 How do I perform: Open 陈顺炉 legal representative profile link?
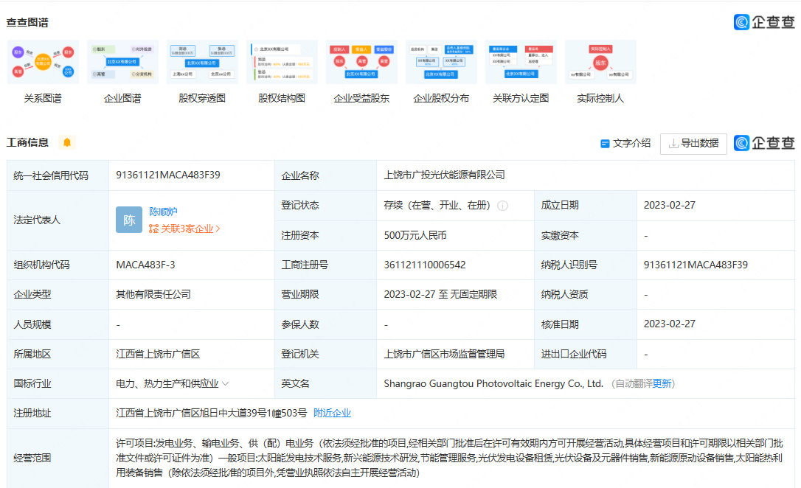pyautogui.click(x=163, y=212)
